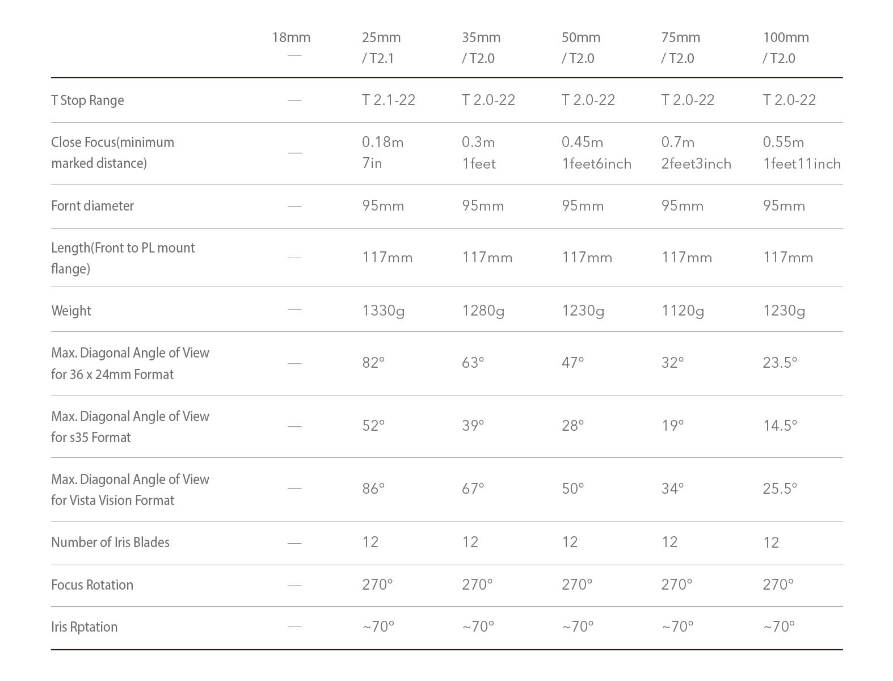Screen dimensions: 893x681
Task: Select the 75mm / T2.0 column header
Action: pyautogui.click(x=680, y=48)
